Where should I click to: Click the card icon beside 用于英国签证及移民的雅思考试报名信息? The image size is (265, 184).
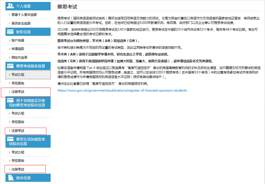[x=10, y=101]
